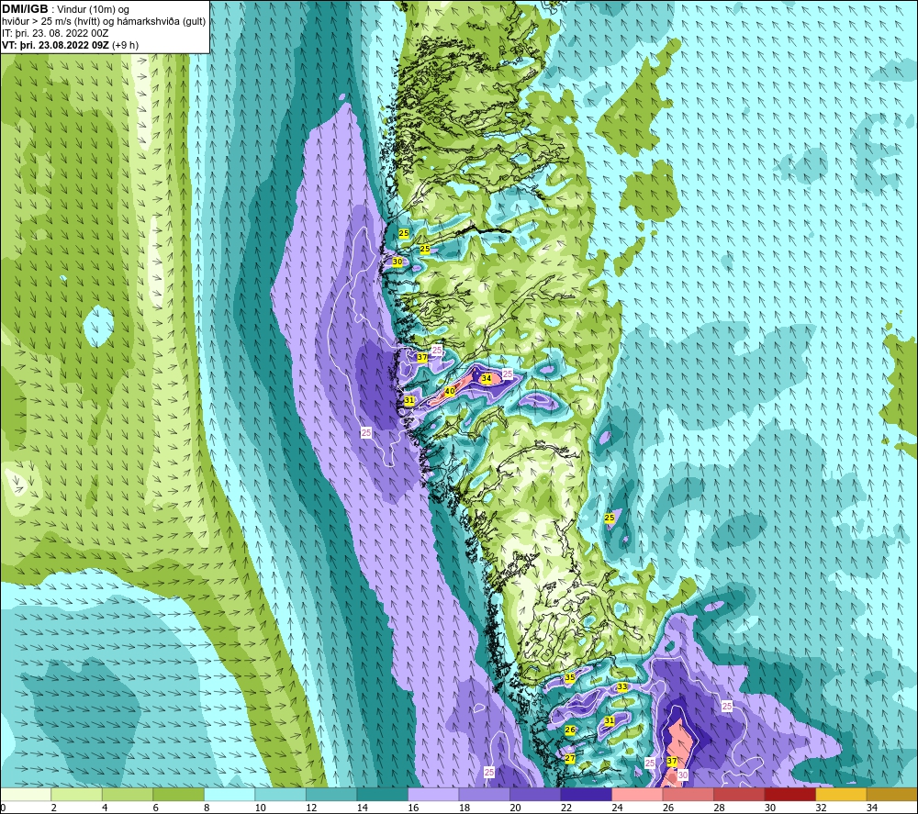Click the legend scale tick label "28"
Image resolution: width=918 pixels, height=814 pixels.
click(719, 808)
